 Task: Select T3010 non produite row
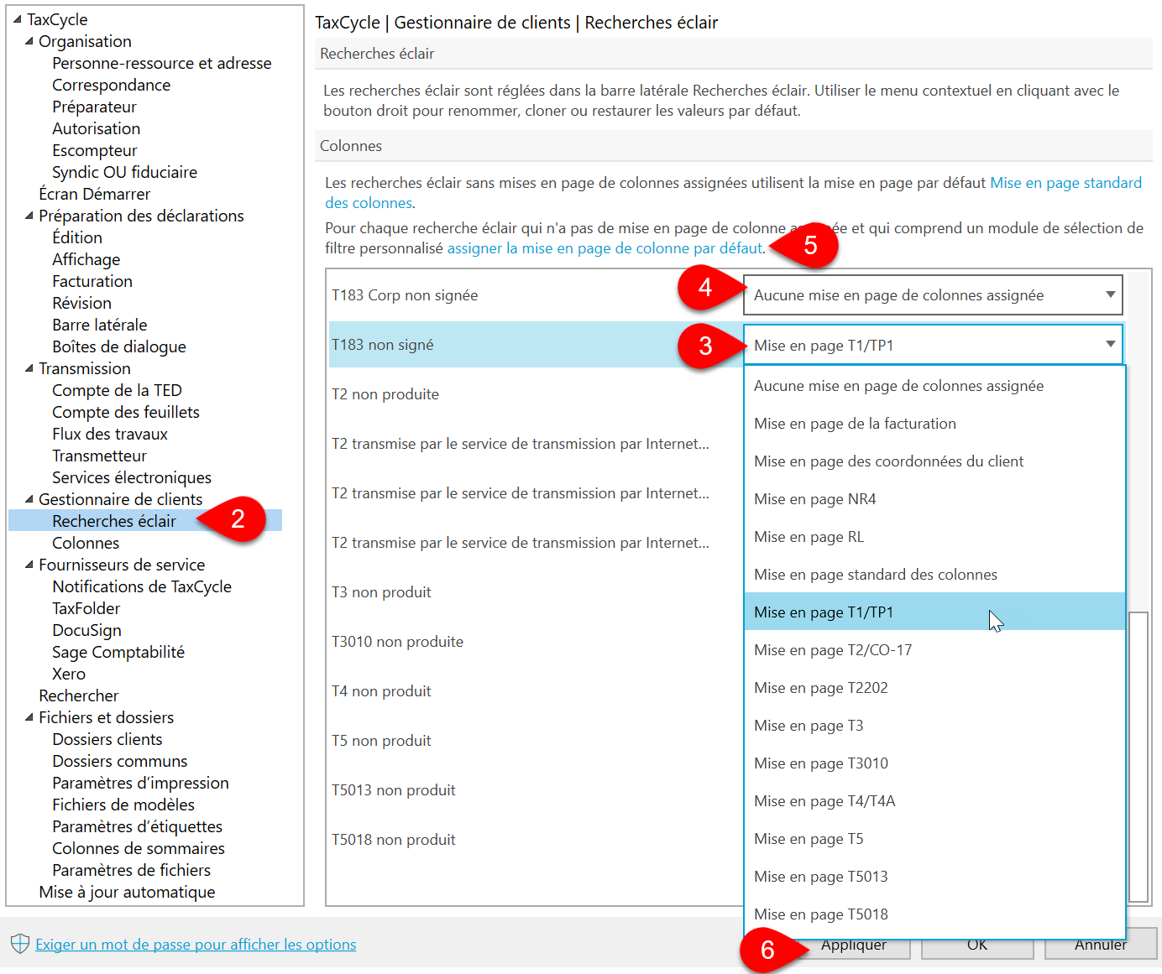pos(534,641)
